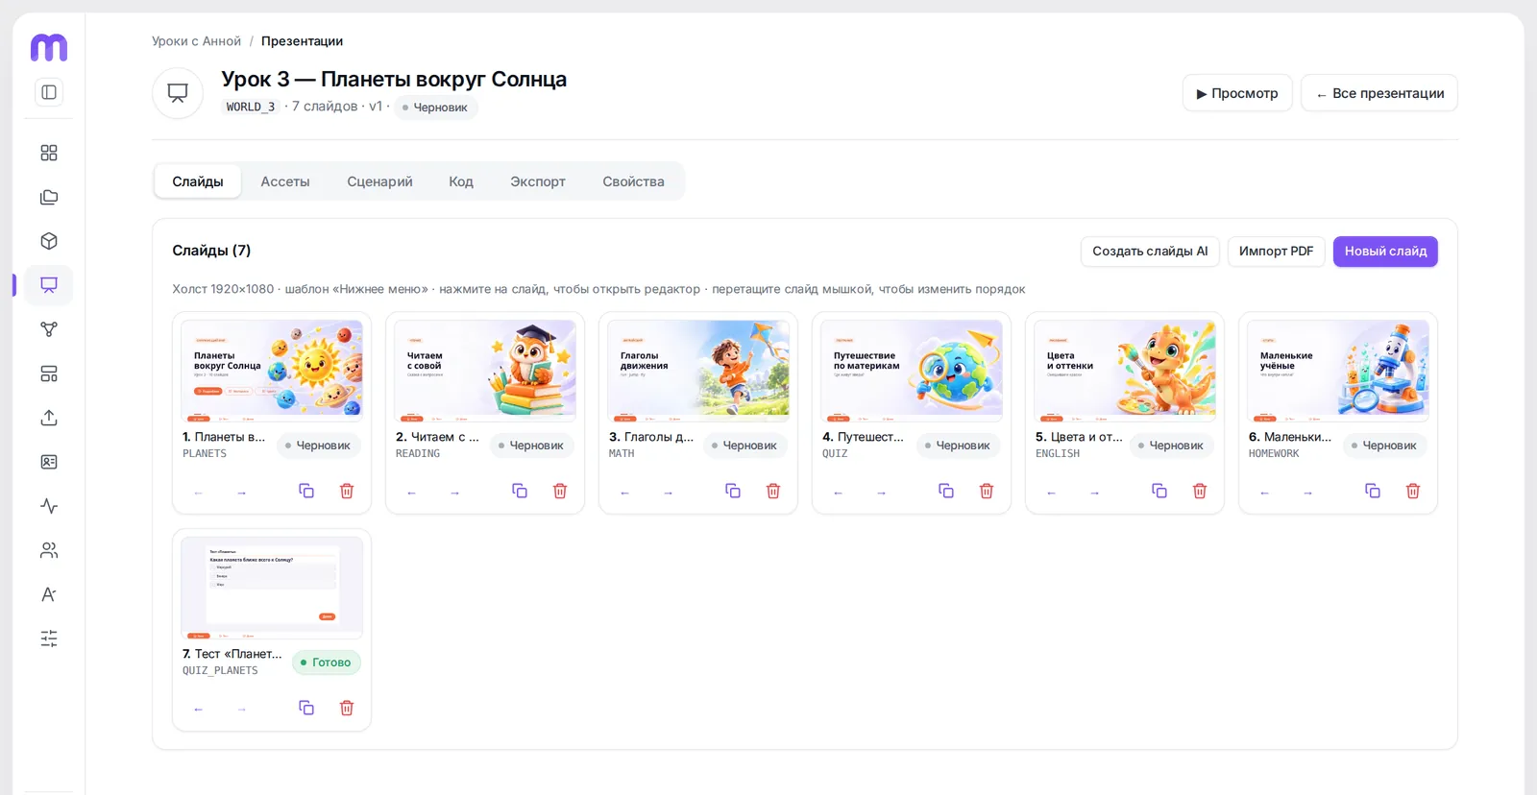Open slide 1 Планеты вокруг Солнца thumbnail

click(x=272, y=371)
